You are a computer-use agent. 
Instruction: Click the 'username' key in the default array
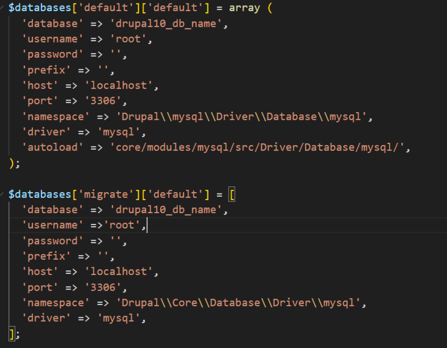(53, 39)
